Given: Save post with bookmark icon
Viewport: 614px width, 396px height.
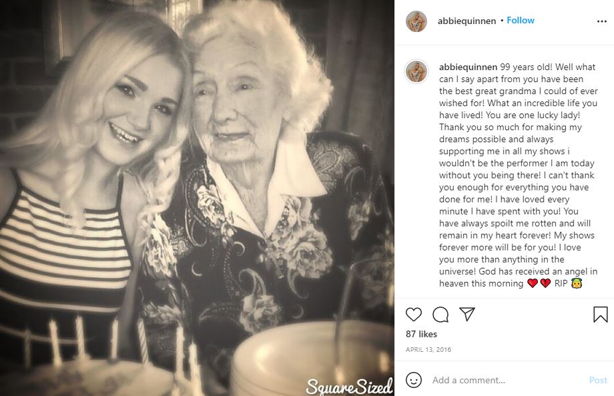Looking at the screenshot, I should coord(600,315).
